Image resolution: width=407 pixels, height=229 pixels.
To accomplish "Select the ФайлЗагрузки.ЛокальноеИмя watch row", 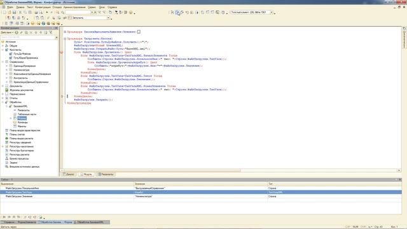I will point(201,188).
